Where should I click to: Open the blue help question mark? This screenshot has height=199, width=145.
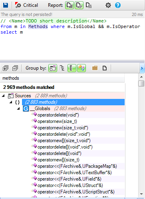point(118,5)
